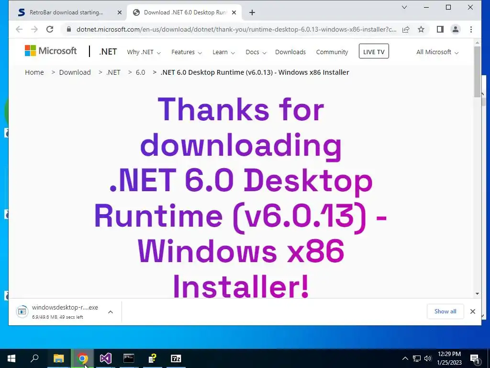Click the network tray icon
This screenshot has width=490, height=368.
pyautogui.click(x=417, y=358)
